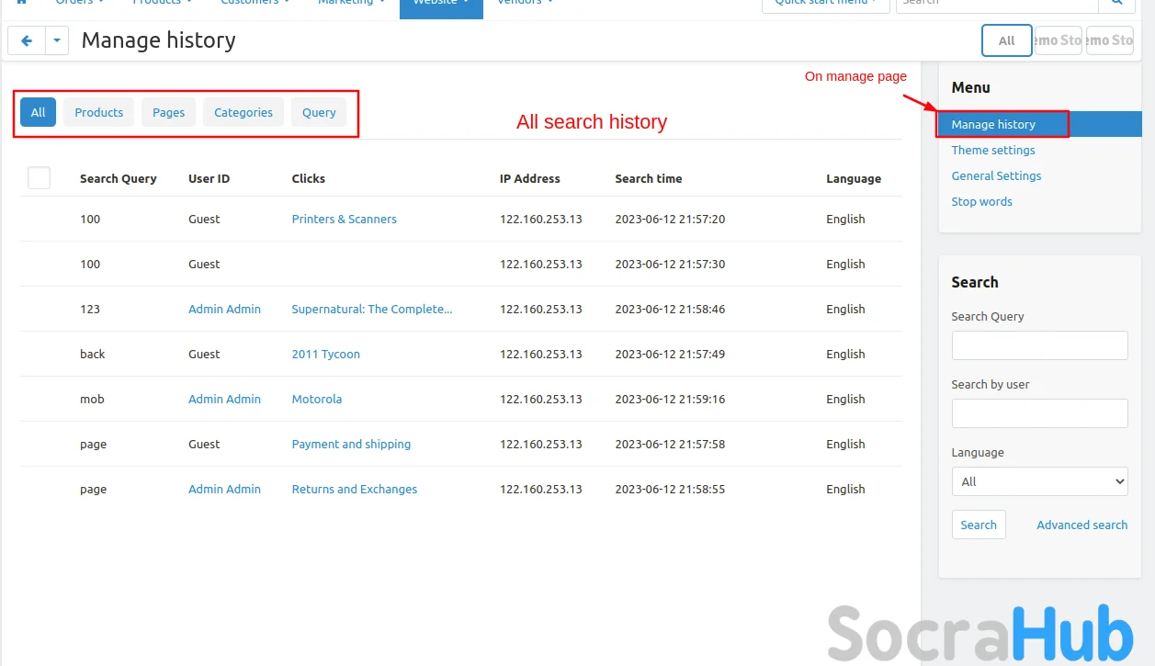
Task: Click the back arrow button
Action: click(27, 40)
